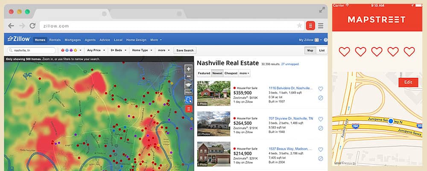Click the red MapStreet button on map
The height and width of the screenshot is (171, 427).
[x=188, y=109]
